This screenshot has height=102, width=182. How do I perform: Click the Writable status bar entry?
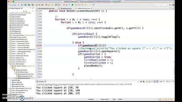91,99
